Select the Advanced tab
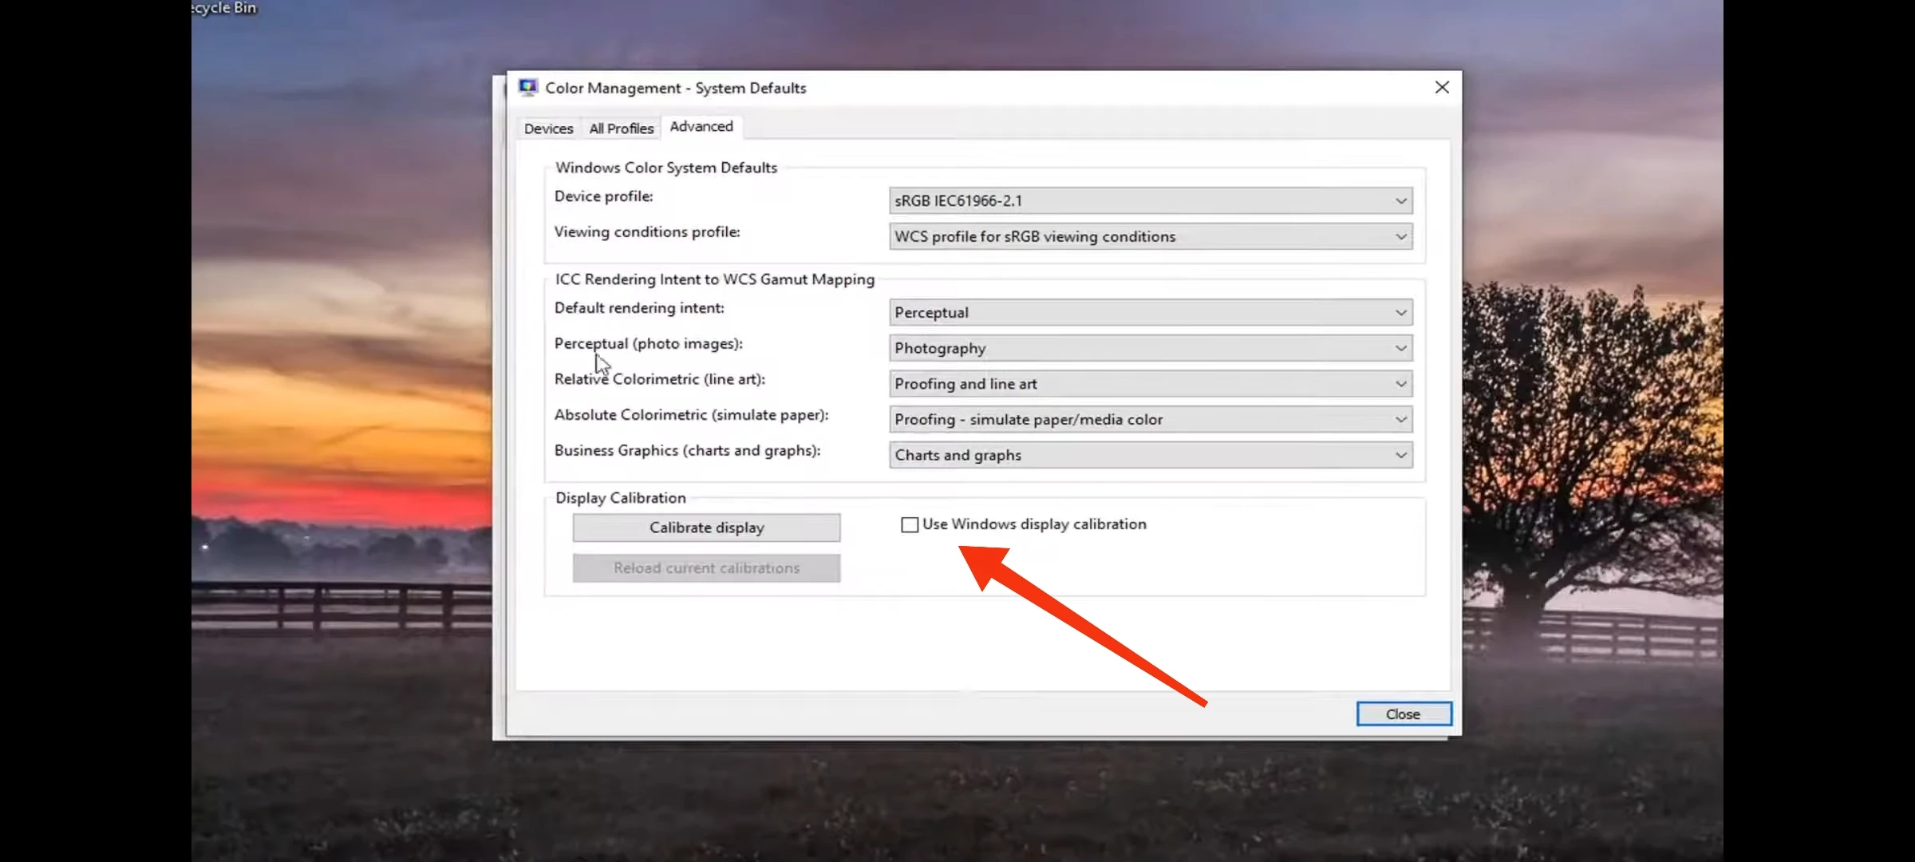Screen dimensions: 1915x862 click(x=701, y=127)
